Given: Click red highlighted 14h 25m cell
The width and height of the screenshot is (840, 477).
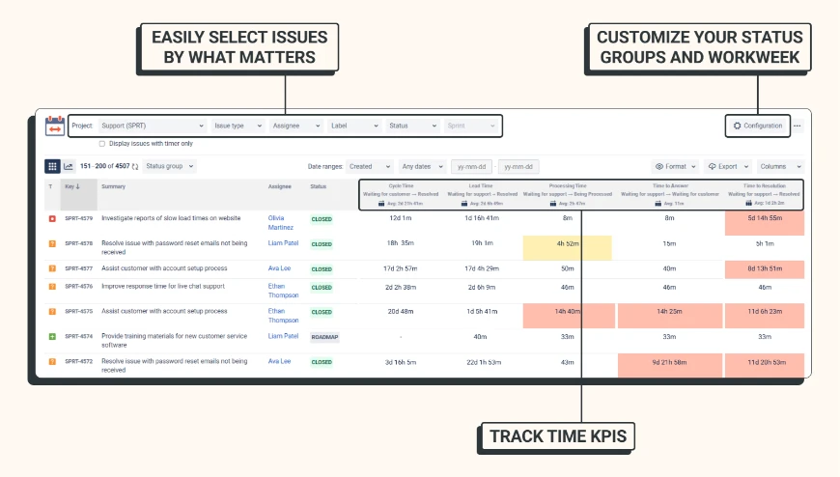Looking at the screenshot, I should point(670,316).
